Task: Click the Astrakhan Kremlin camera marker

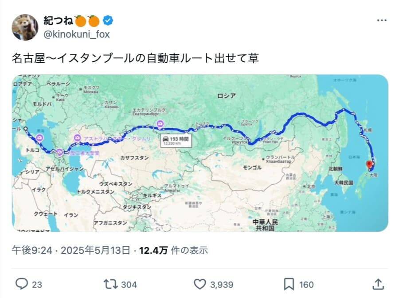Action: 78,138
